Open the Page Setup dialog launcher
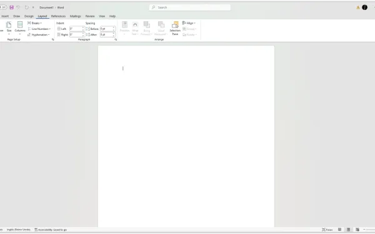 pos(53,40)
